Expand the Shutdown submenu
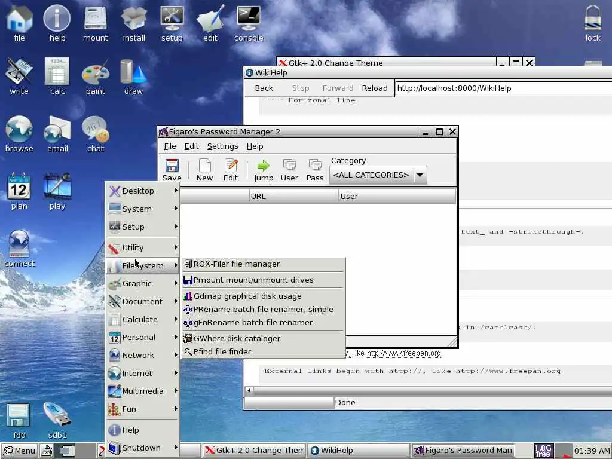The height and width of the screenshot is (459, 612). [x=143, y=448]
